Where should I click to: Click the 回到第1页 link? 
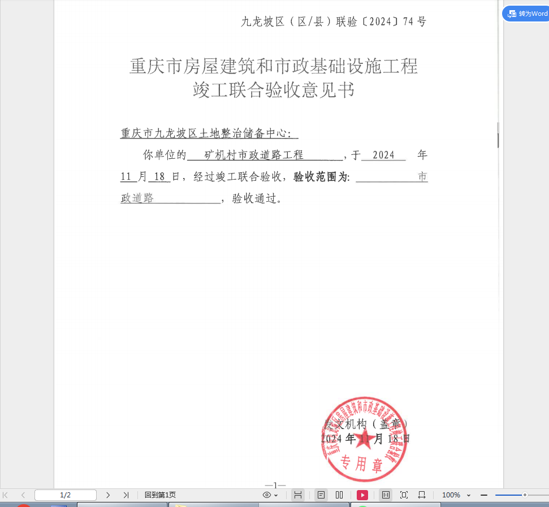(x=160, y=495)
